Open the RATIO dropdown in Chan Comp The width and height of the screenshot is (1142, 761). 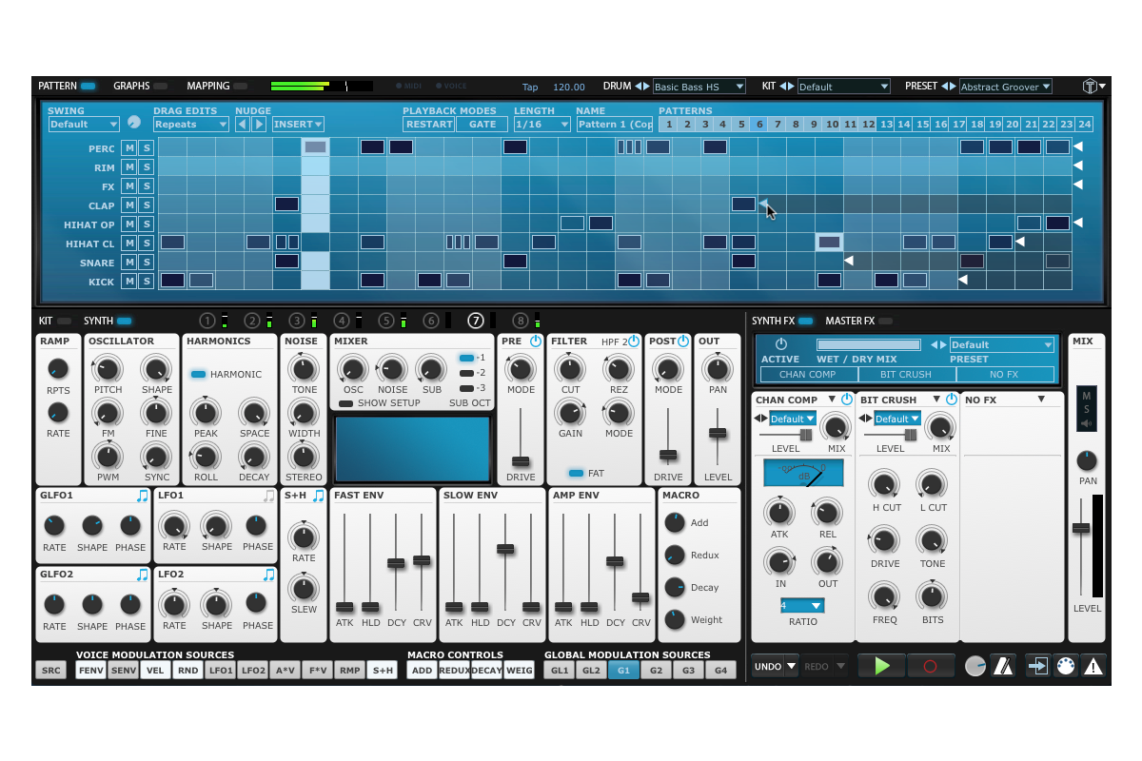point(801,605)
